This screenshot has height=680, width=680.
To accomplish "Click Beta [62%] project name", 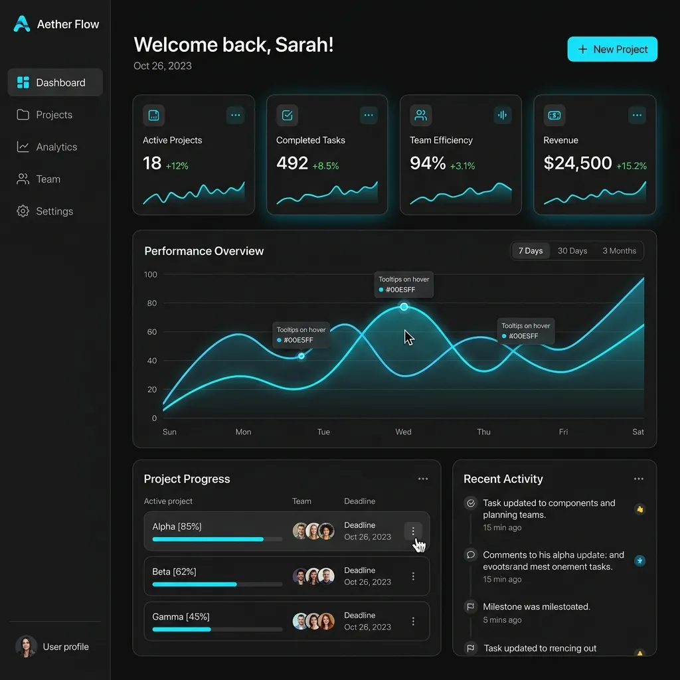I will (x=174, y=572).
